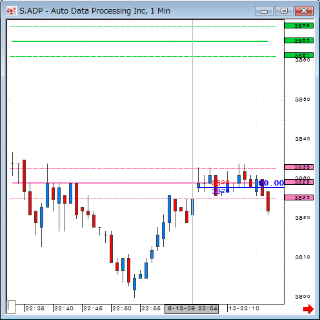Viewport: 320px width, 320px height.
Task: Click the 22:50 time axis label
Action: click(x=122, y=308)
